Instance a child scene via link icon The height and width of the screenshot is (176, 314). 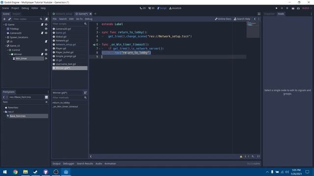pyautogui.click(x=10, y=19)
